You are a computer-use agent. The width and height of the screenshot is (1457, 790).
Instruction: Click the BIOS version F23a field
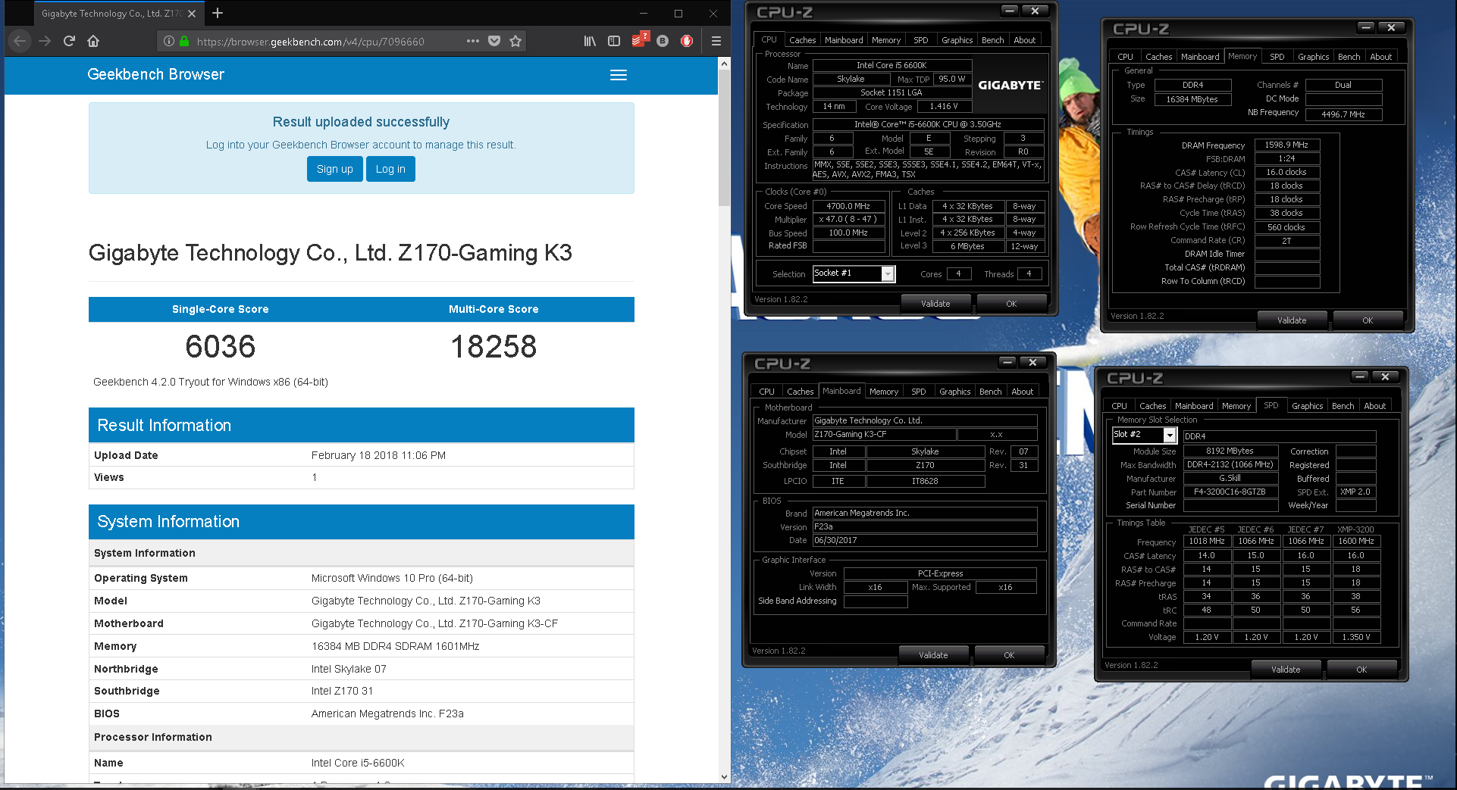[x=924, y=526]
